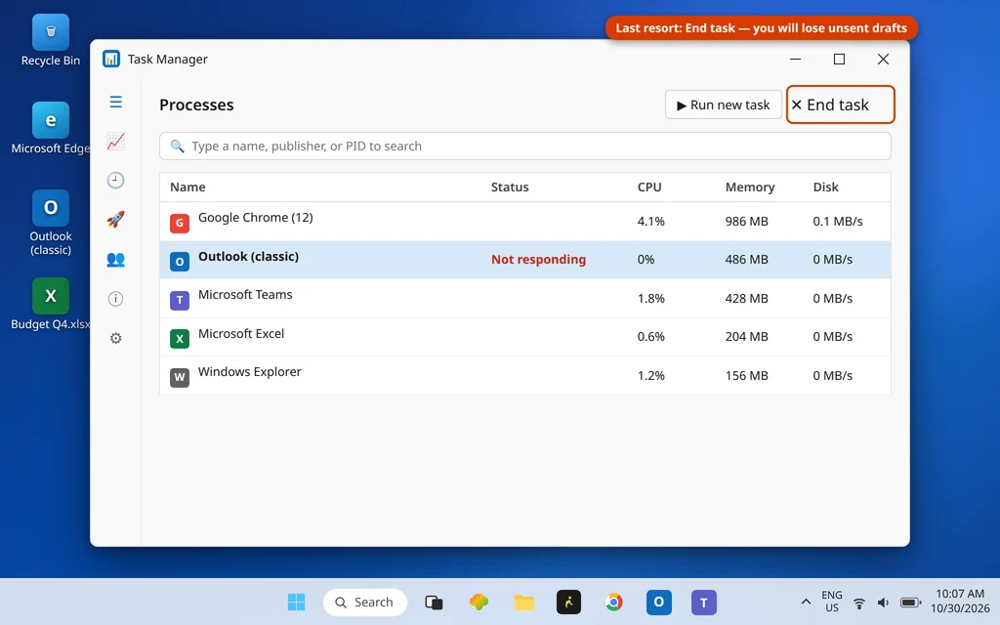Click the 486 MB memory value
This screenshot has width=1000, height=625.
pyautogui.click(x=746, y=260)
